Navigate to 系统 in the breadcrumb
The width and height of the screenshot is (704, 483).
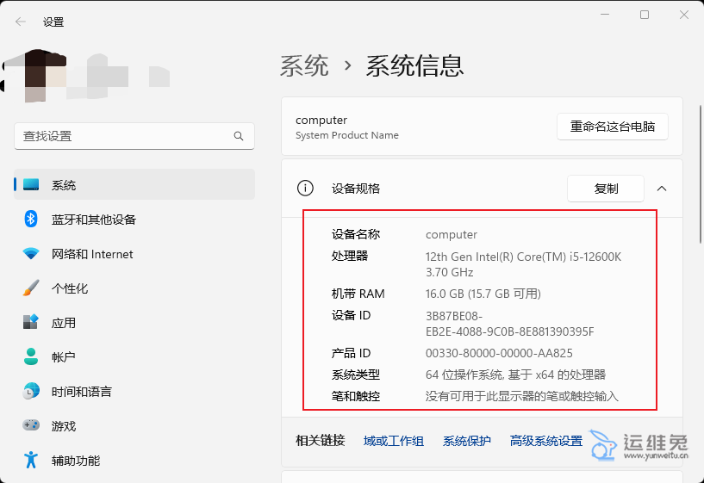pos(304,65)
